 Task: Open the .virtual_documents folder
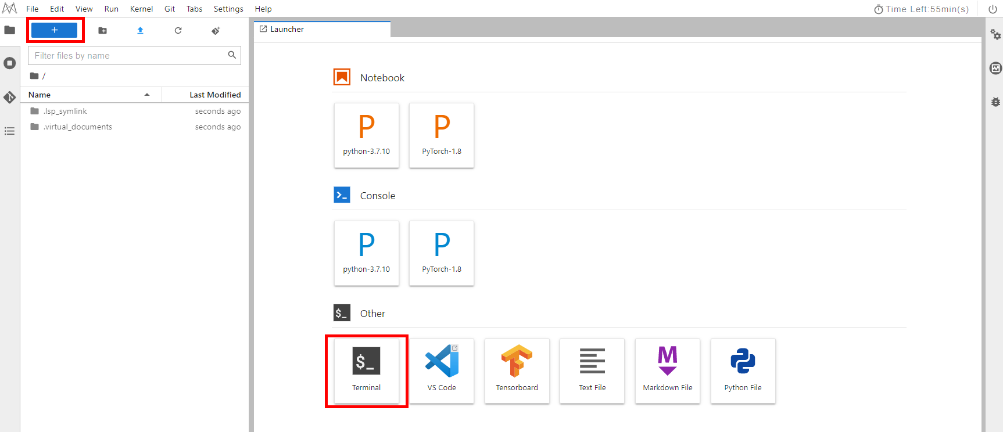point(78,127)
